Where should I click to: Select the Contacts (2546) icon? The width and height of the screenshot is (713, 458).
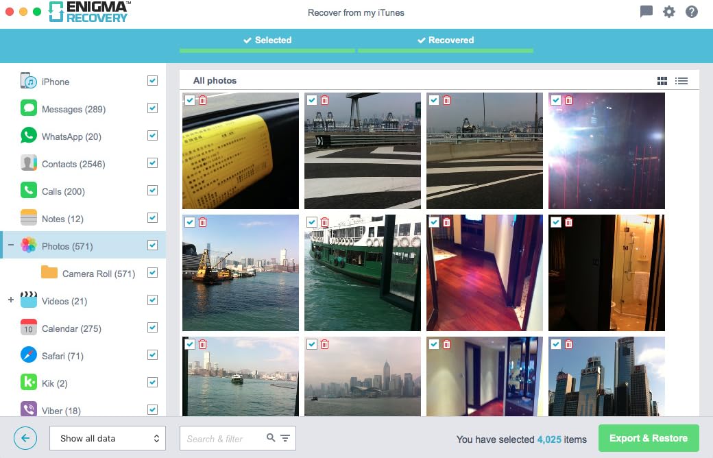tap(29, 162)
